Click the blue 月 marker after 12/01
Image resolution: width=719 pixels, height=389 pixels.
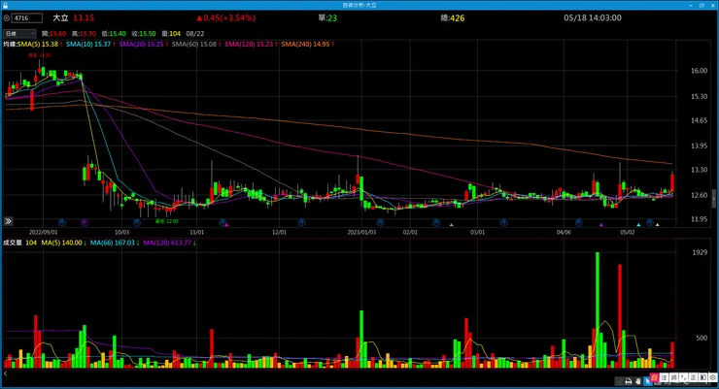click(x=301, y=222)
